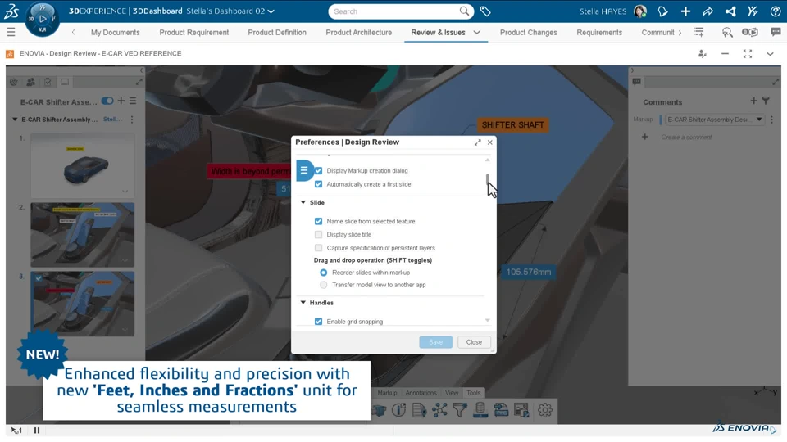Viewport: 787px width, 442px height.
Task: Open the checklist tab icon in left panel
Action: pyautogui.click(x=48, y=82)
